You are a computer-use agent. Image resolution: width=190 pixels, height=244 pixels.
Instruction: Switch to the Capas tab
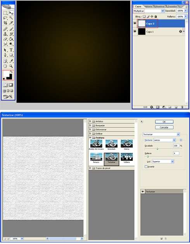pos(138,6)
